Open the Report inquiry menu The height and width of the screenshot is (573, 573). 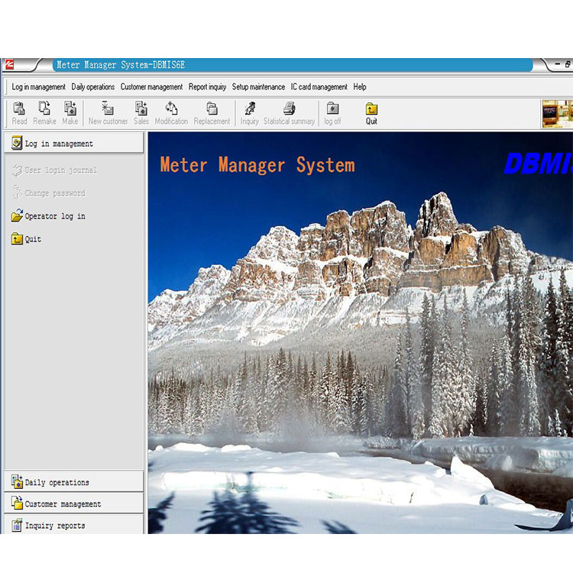207,87
